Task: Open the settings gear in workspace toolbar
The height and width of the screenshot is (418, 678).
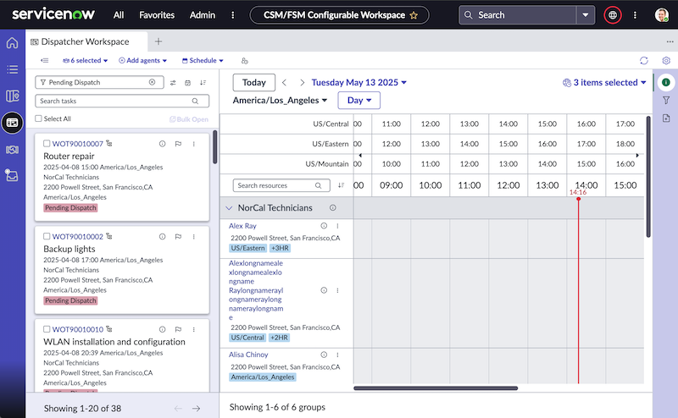Action: pos(666,60)
